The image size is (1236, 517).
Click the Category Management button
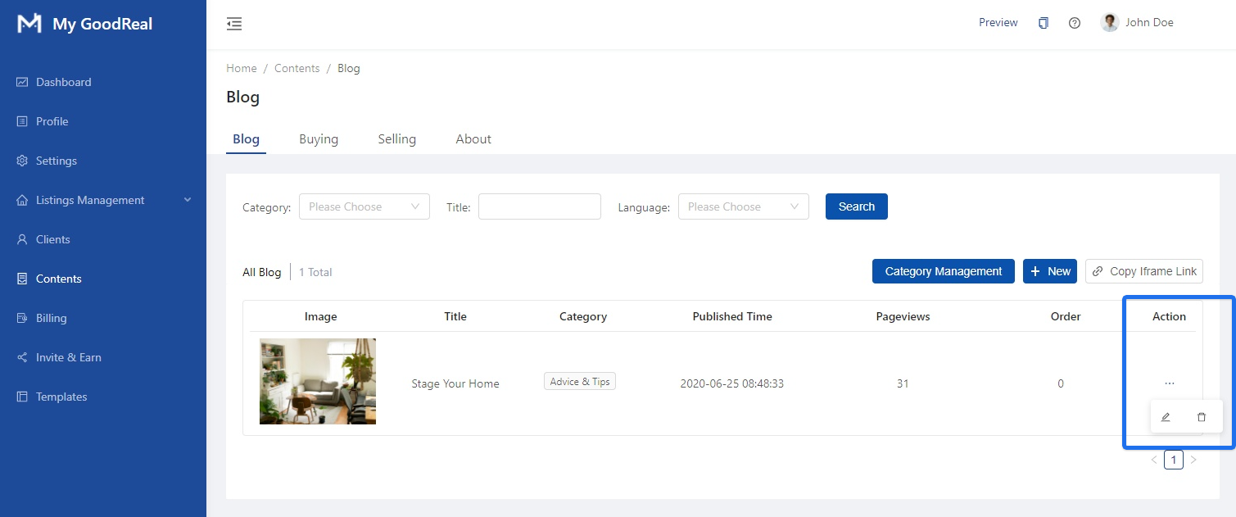(x=943, y=271)
